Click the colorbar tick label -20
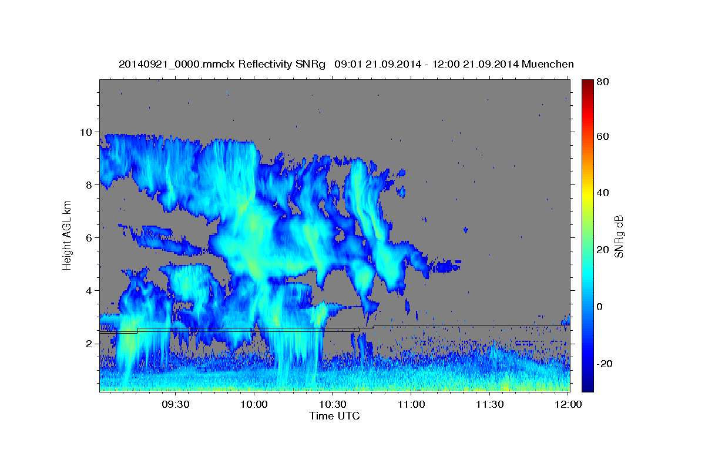This screenshot has width=705, height=470. pyautogui.click(x=606, y=364)
